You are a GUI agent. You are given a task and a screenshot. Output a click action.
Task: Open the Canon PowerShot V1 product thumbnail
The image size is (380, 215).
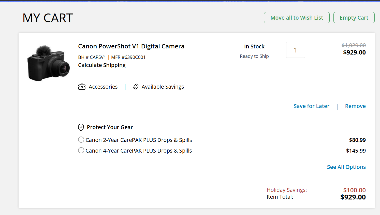tap(49, 63)
